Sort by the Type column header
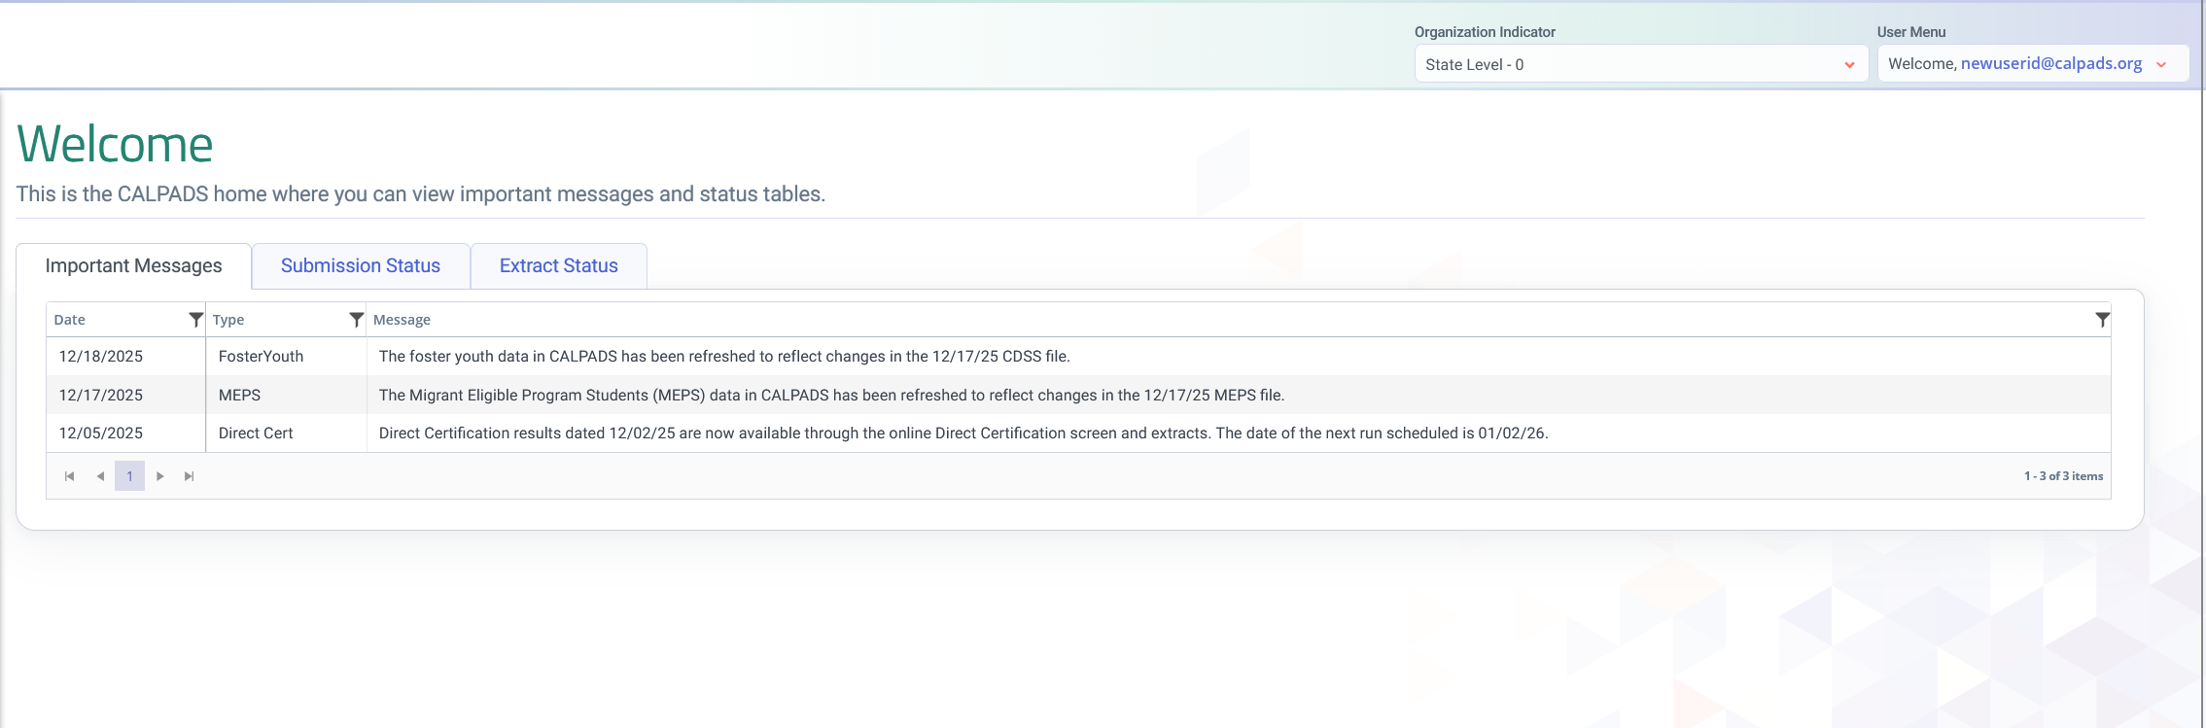 (228, 320)
